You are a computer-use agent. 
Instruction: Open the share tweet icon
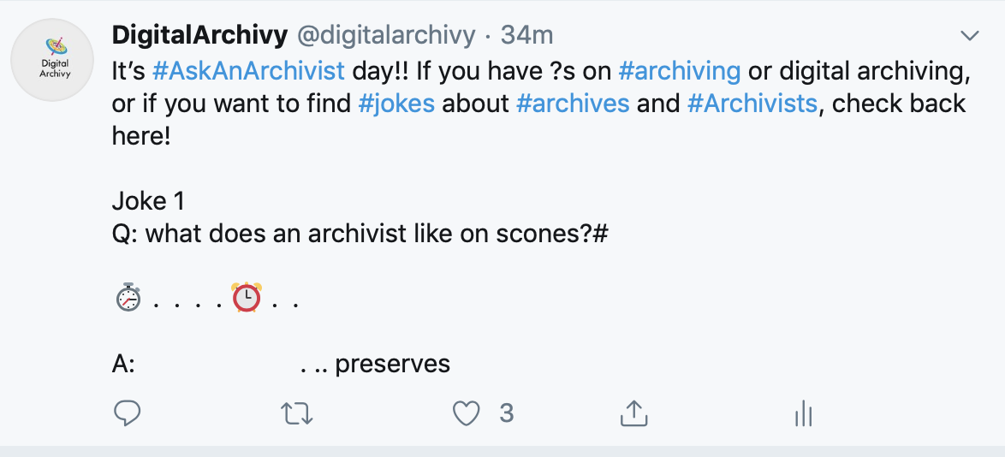[x=633, y=413]
